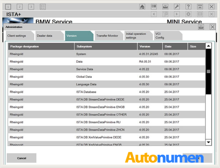
Task: Switch to the Client settings tab
Action: click(20, 36)
